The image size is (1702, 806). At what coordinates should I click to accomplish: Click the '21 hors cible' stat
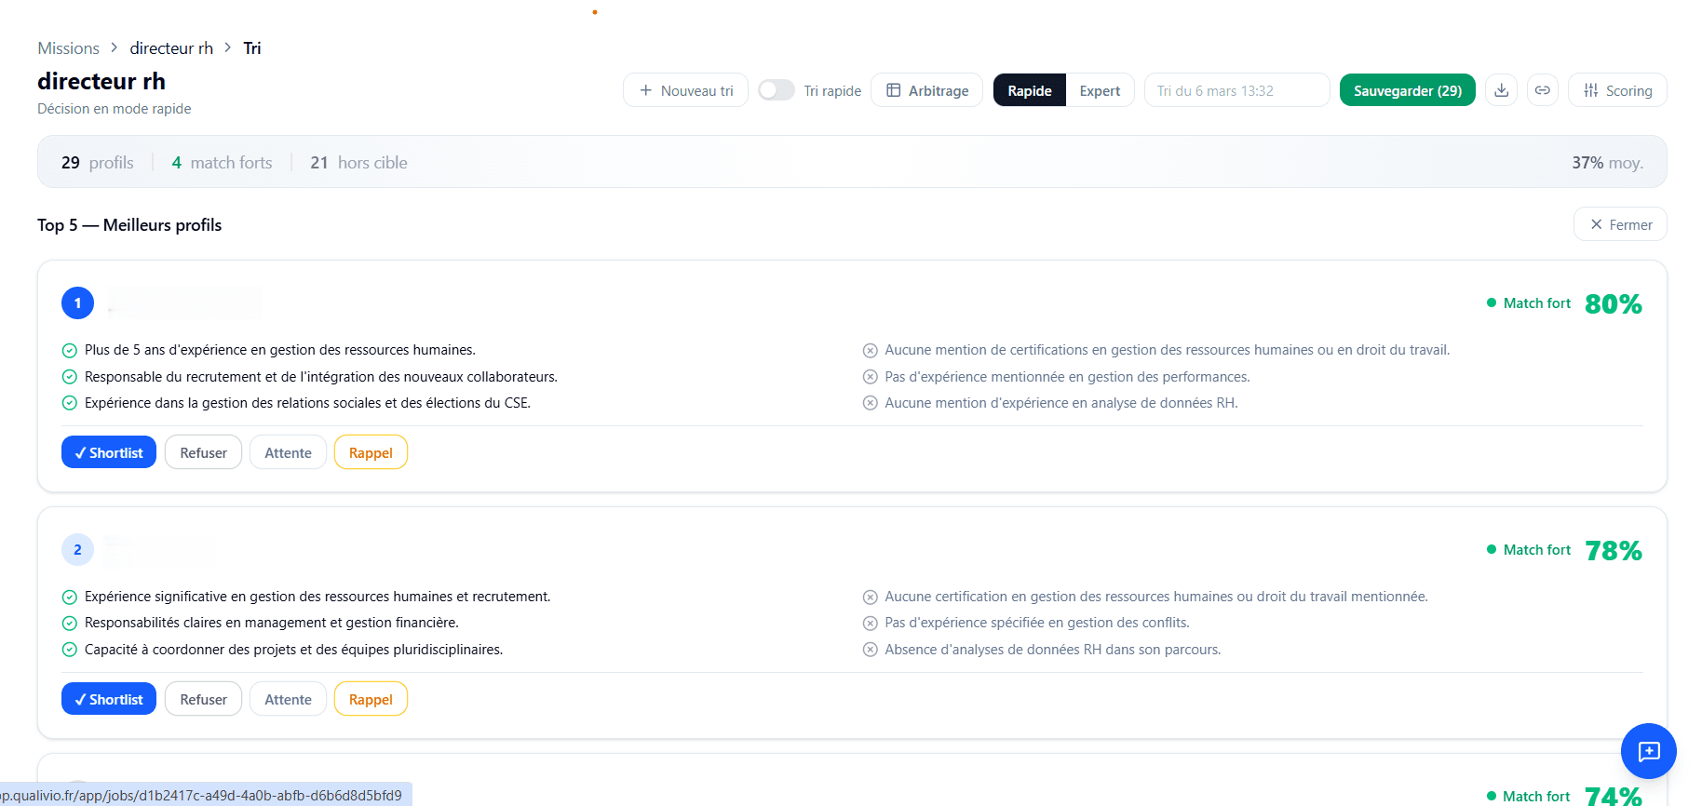[x=358, y=162]
